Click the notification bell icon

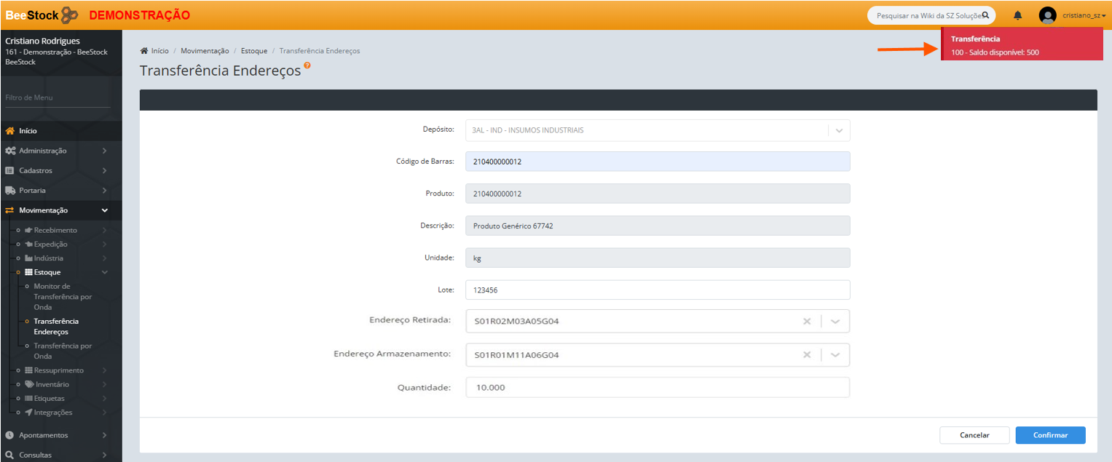[1017, 15]
